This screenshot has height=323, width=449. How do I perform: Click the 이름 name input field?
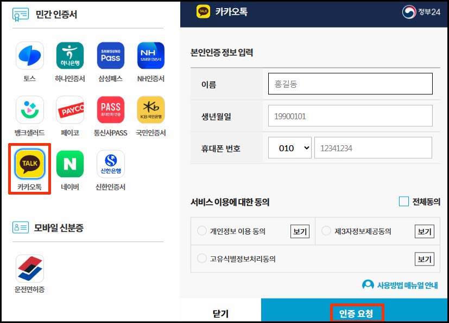[350, 84]
